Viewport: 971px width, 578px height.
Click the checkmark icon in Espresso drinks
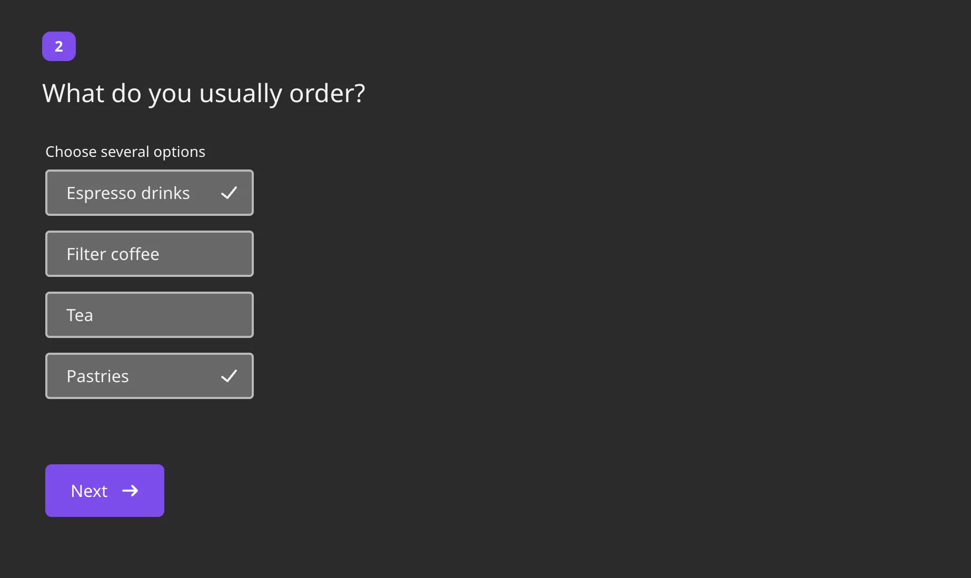pyautogui.click(x=229, y=193)
